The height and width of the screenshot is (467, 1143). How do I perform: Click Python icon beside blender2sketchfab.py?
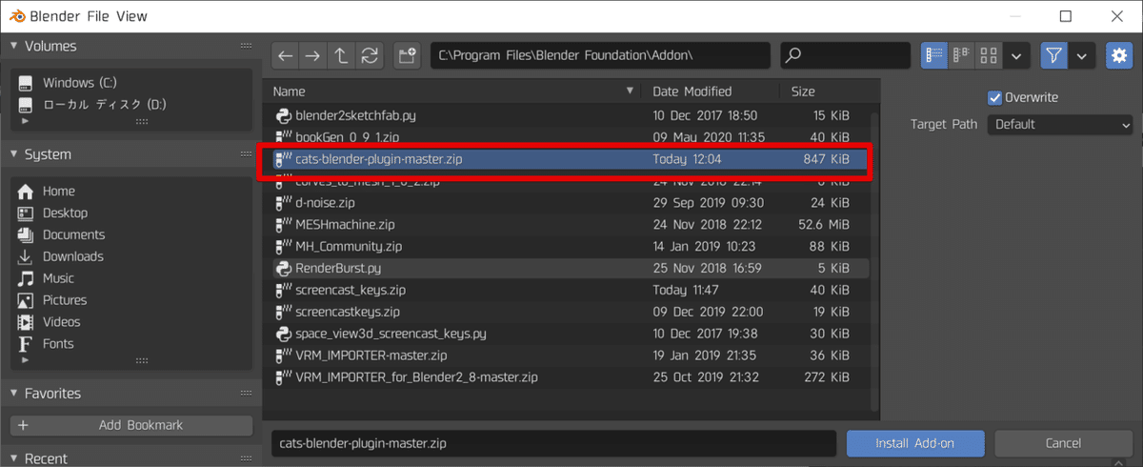pyautogui.click(x=282, y=115)
